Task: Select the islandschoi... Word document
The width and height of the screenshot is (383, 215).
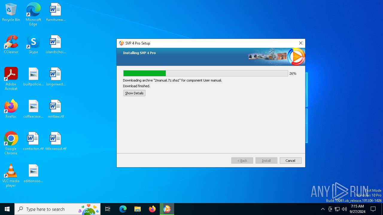Action: 56,45
